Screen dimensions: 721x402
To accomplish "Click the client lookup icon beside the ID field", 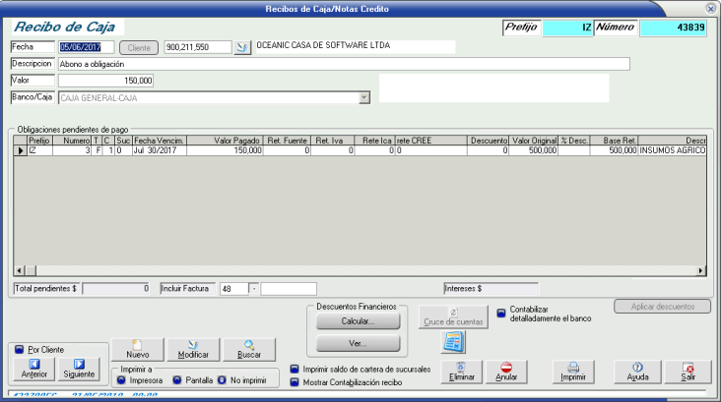I will 242,46.
